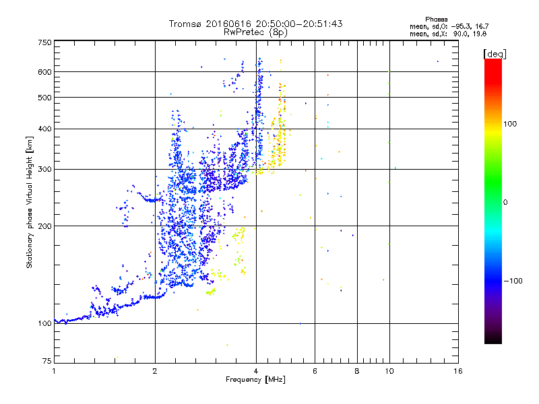Click the '100' colorbar tick label
The width and height of the screenshot is (539, 404).
coord(510,124)
